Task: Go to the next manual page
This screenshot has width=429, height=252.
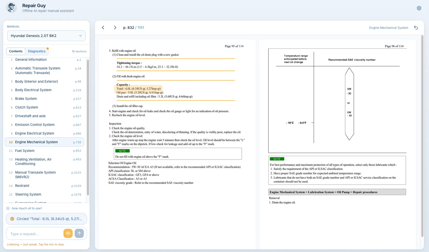Action: [115, 28]
